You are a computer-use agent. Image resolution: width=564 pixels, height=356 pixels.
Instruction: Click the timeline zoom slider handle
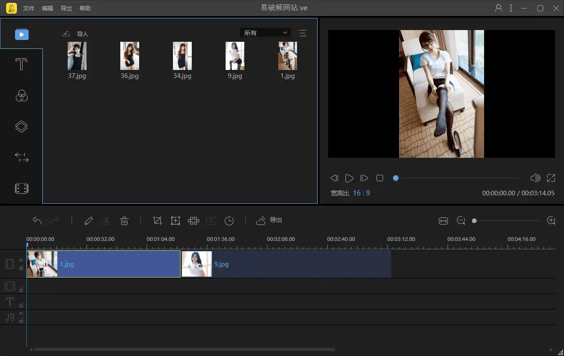(x=474, y=221)
